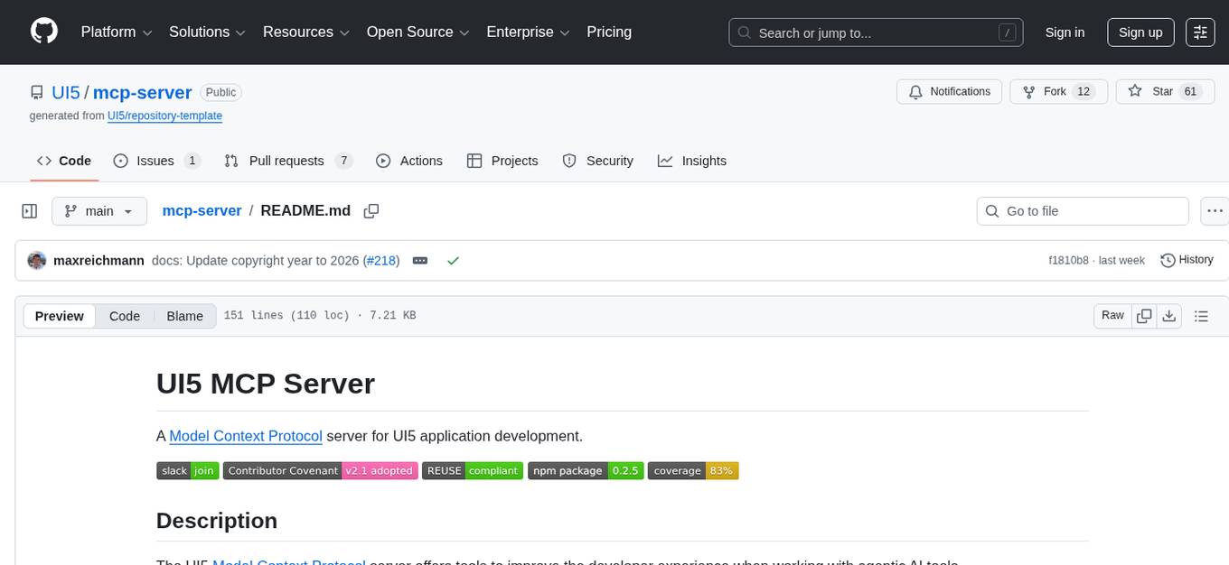Expand the Platform menu

coord(117,32)
